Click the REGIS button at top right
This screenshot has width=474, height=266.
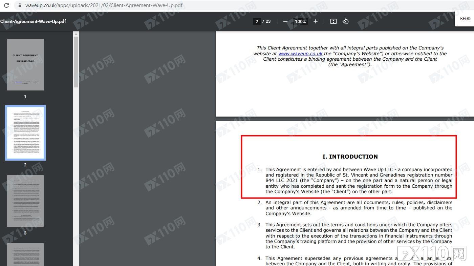point(465,19)
